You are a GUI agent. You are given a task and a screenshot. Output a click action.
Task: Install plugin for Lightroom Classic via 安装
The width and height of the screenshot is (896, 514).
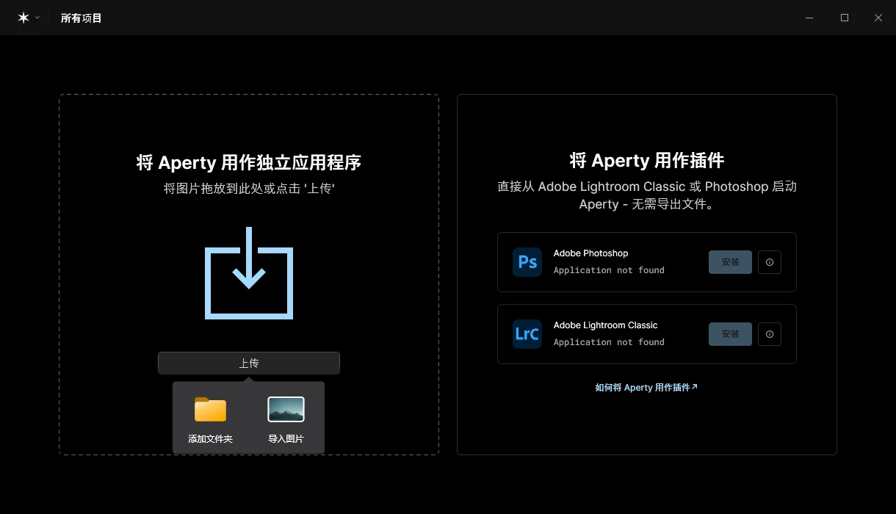[x=730, y=334]
